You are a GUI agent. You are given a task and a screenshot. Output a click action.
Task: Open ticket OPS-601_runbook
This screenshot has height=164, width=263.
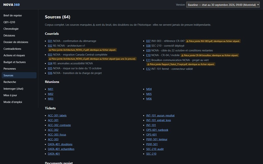[x=157, y=130]
